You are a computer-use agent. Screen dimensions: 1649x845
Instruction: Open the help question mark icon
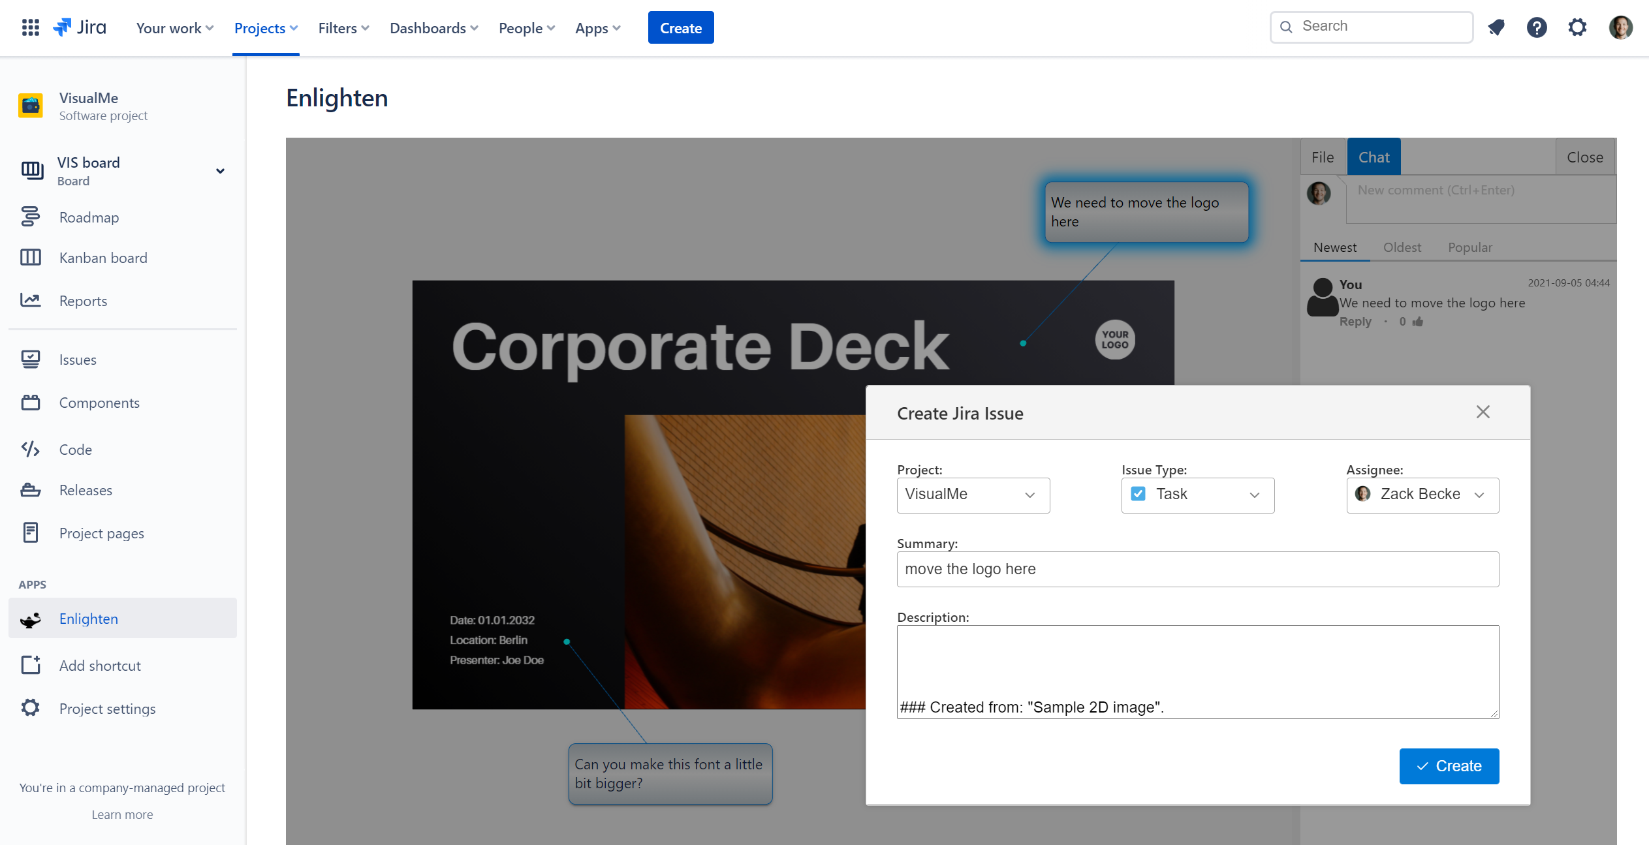[1536, 27]
